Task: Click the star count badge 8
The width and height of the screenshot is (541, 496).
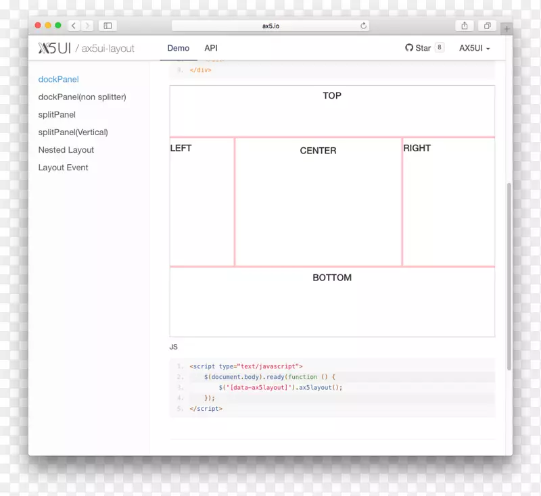Action: coord(439,47)
